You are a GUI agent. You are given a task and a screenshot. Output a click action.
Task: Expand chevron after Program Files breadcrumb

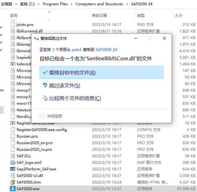pos(72,4)
